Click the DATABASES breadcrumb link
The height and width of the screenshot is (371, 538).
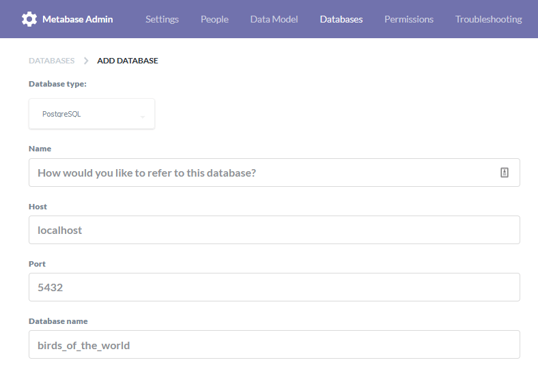51,61
